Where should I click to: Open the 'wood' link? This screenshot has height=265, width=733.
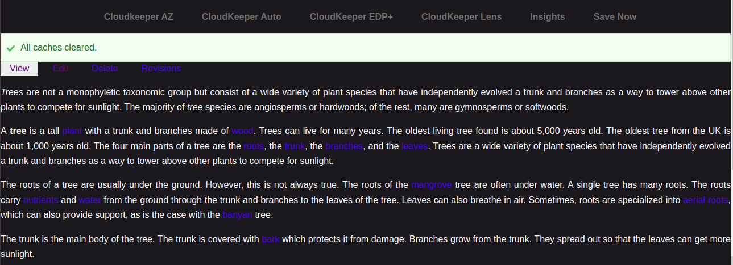coord(242,131)
